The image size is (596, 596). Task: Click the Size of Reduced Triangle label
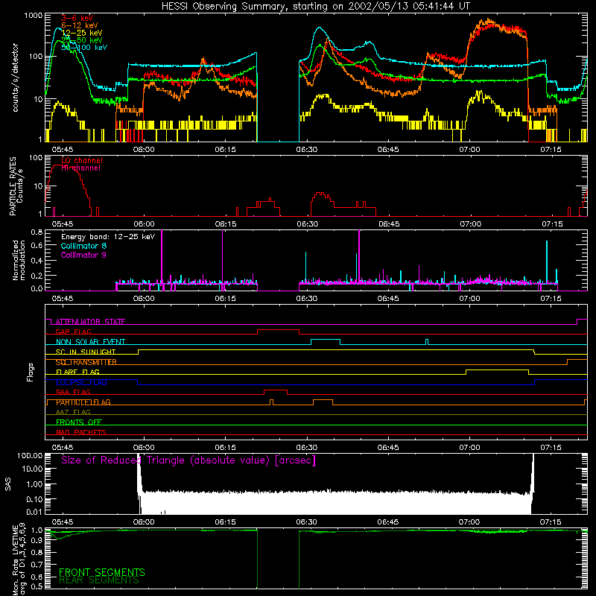[x=188, y=460]
